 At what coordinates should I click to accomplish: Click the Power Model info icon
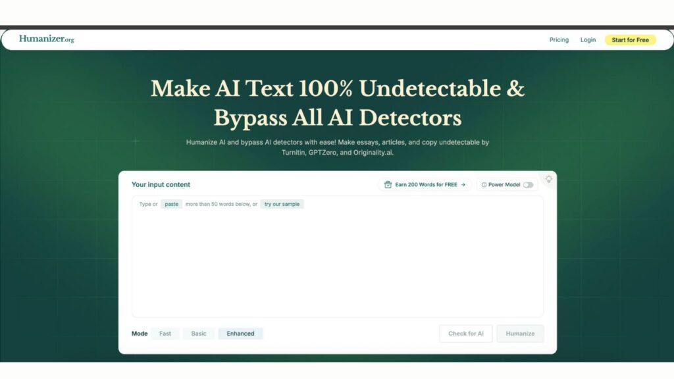point(484,185)
